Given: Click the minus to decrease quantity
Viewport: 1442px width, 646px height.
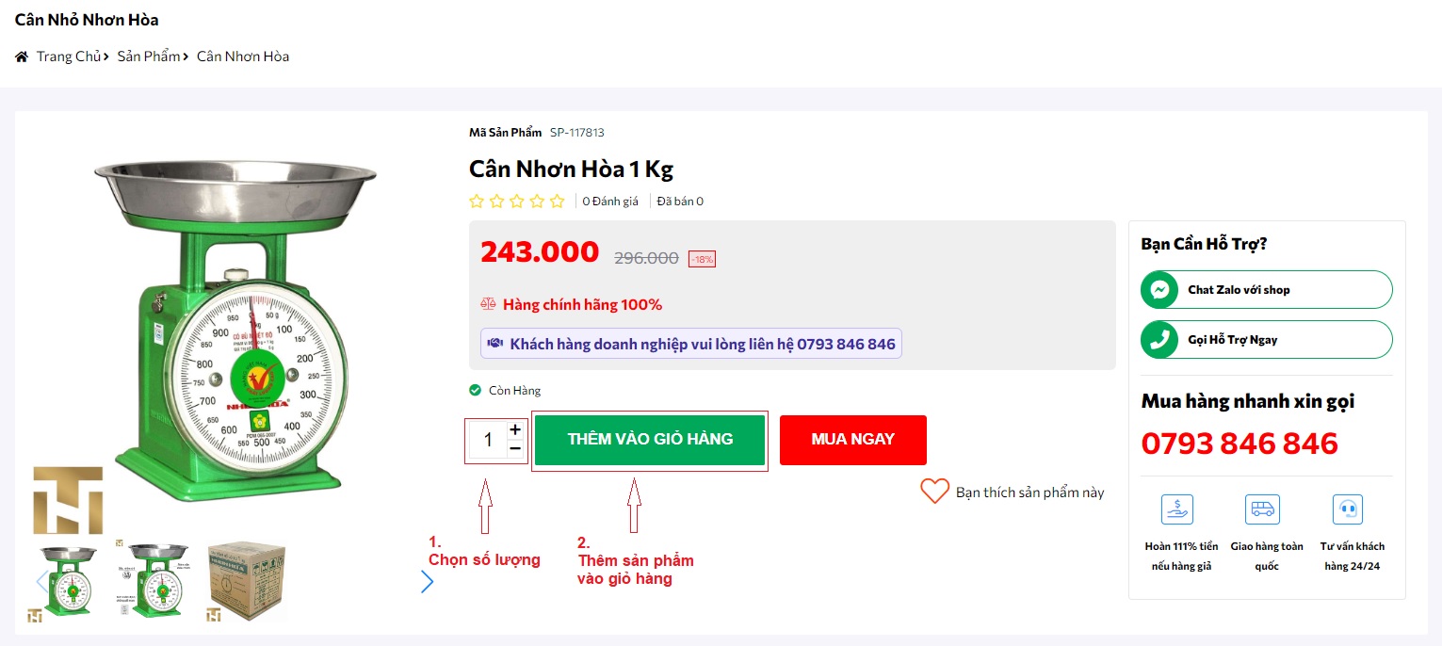Looking at the screenshot, I should pyautogui.click(x=515, y=450).
